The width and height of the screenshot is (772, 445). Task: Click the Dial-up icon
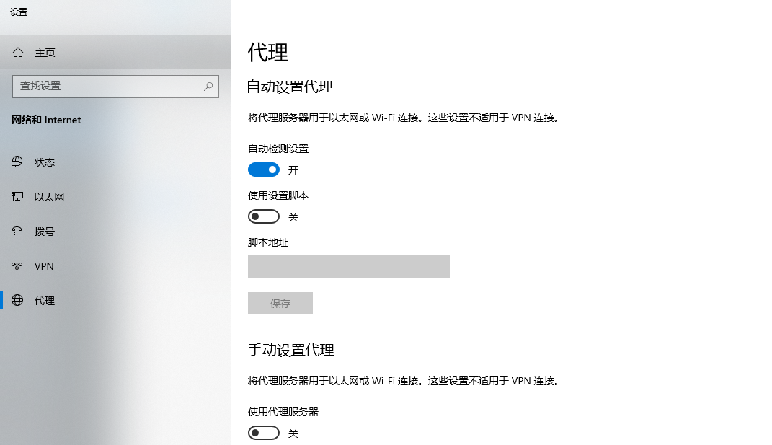point(17,232)
